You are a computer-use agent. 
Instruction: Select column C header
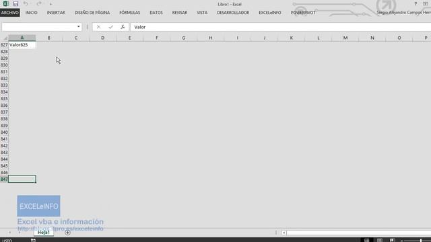[x=76, y=38]
